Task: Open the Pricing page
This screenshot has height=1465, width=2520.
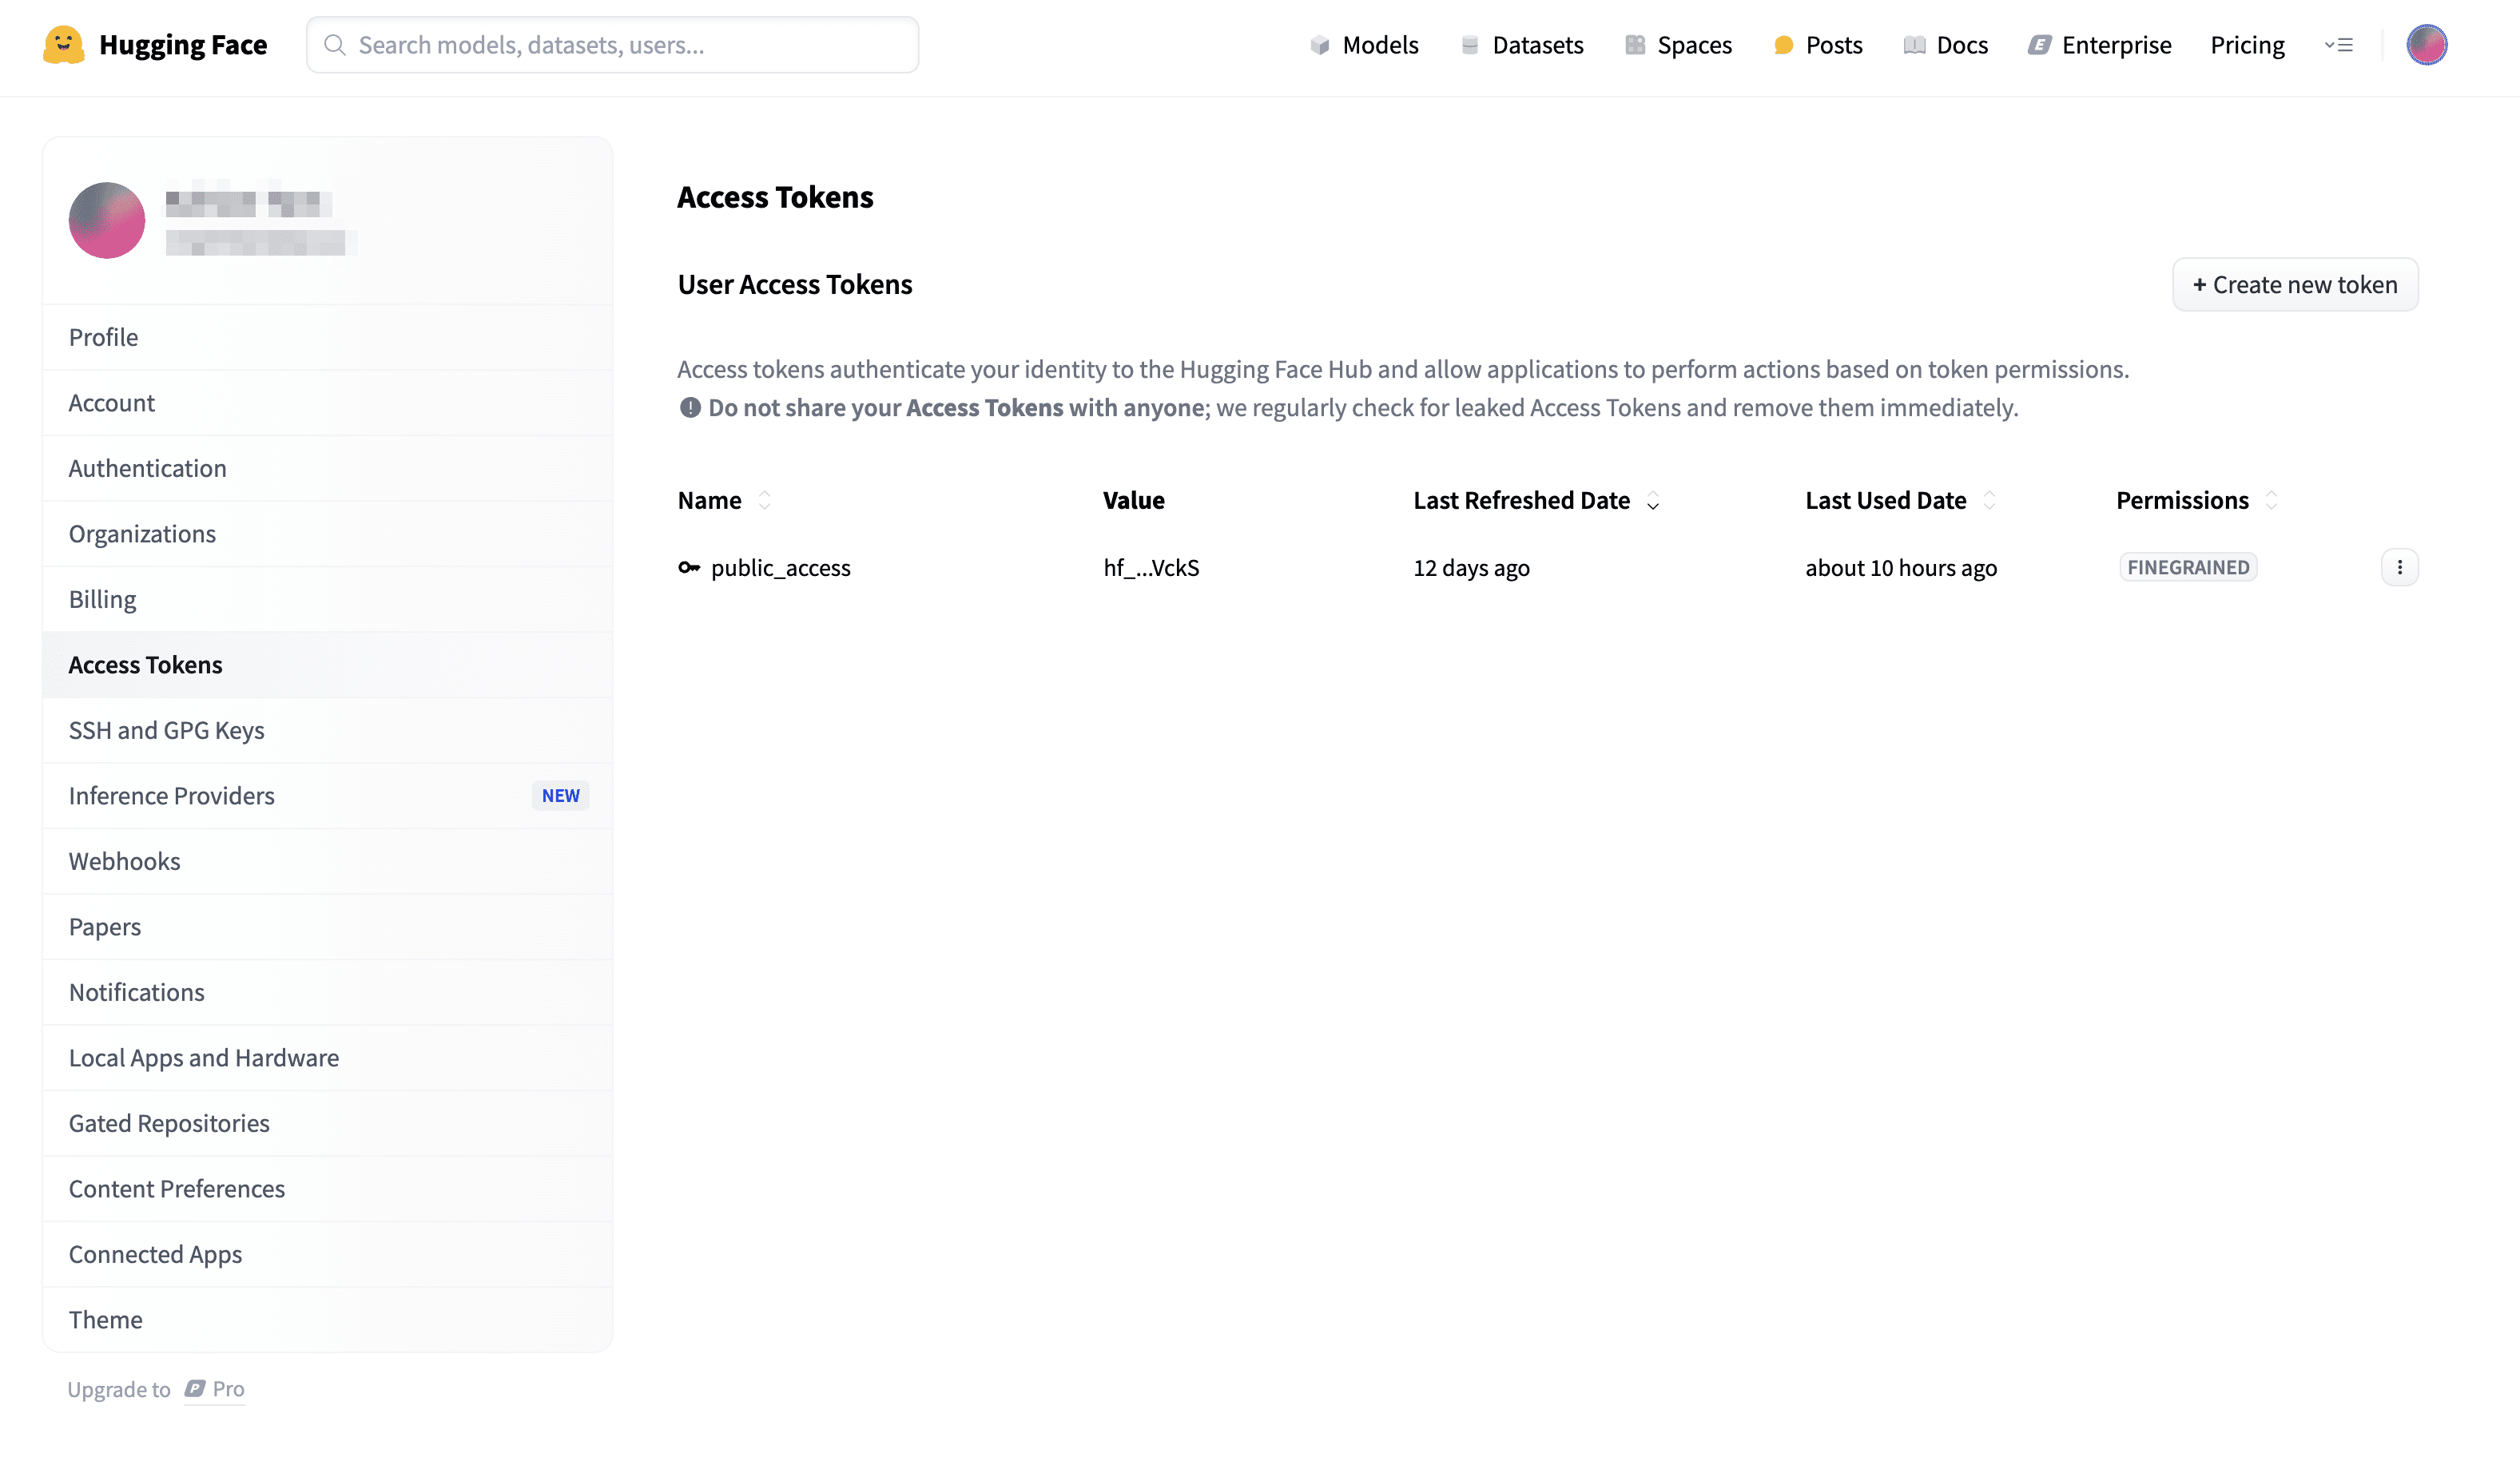Action: click(x=2247, y=45)
